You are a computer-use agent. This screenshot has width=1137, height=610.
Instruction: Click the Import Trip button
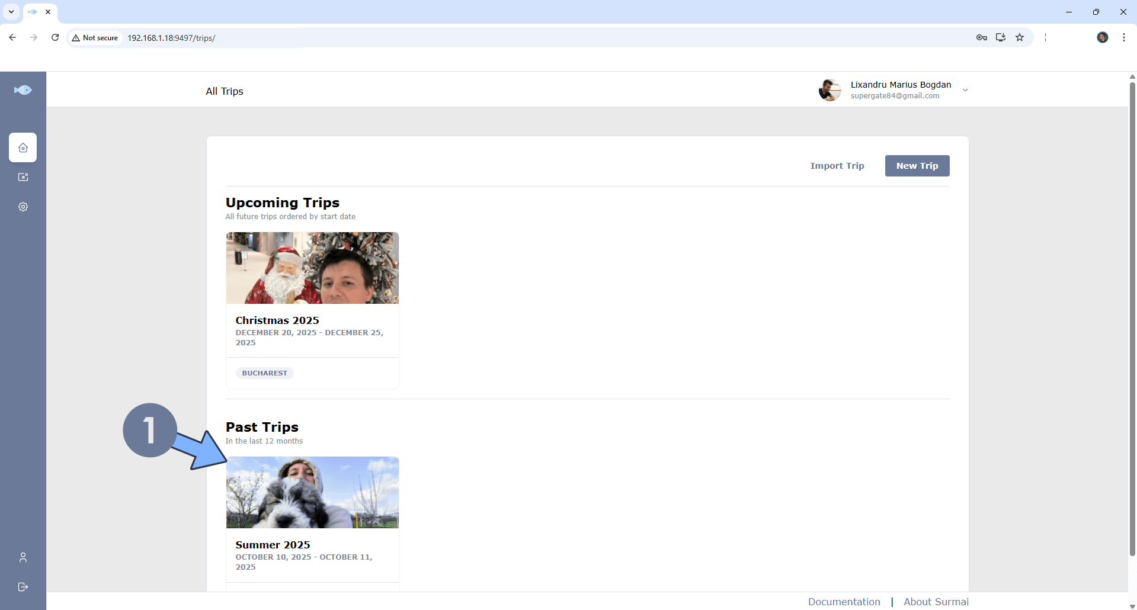point(837,166)
